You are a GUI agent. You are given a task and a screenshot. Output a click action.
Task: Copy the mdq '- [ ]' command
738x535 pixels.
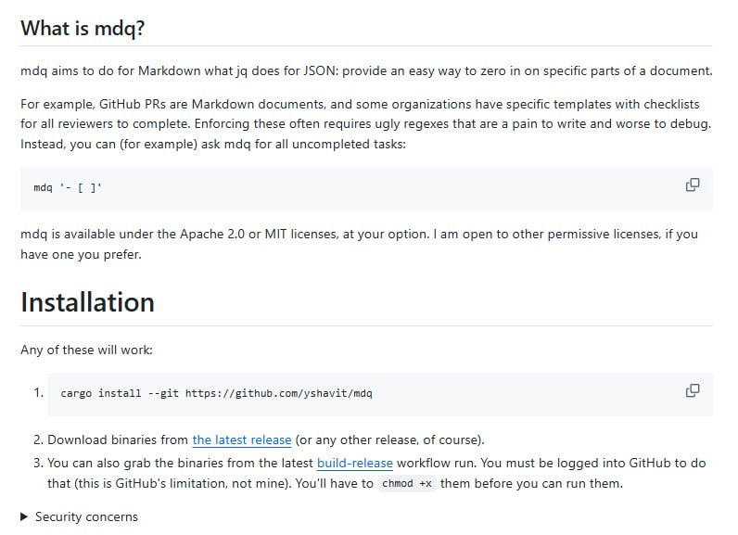[692, 185]
